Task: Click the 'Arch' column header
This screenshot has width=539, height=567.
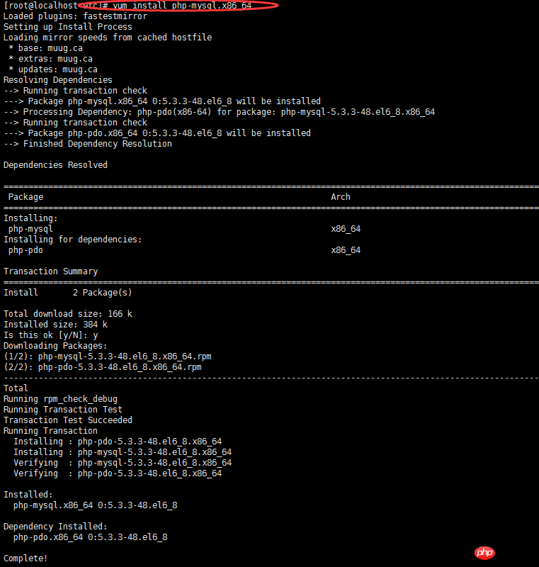Action: point(341,197)
